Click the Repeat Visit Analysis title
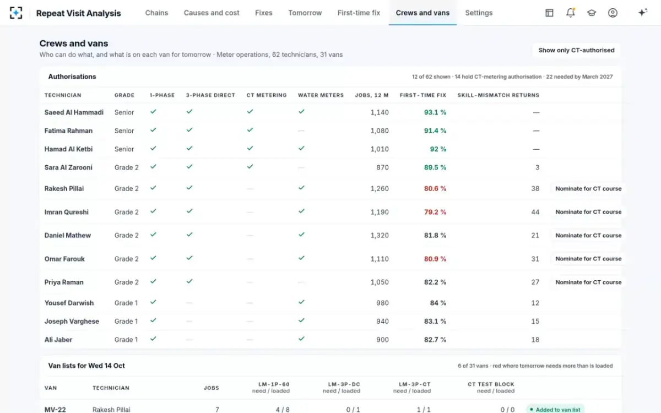661x413 pixels. tap(78, 13)
